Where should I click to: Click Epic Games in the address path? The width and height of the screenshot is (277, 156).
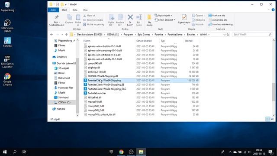point(144,35)
